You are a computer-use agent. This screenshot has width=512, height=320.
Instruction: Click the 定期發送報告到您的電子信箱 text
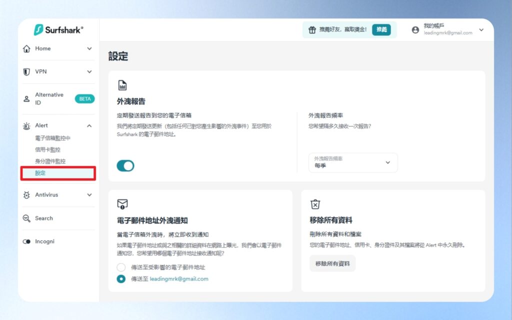pyautogui.click(x=154, y=115)
